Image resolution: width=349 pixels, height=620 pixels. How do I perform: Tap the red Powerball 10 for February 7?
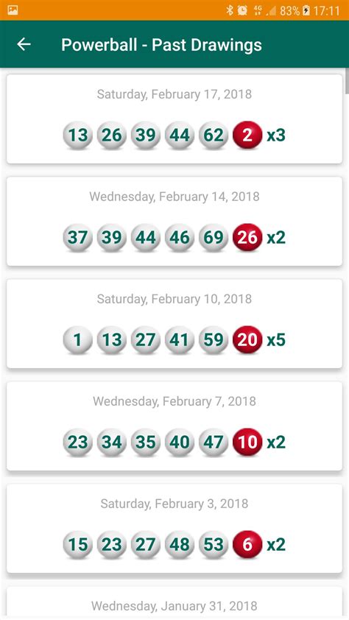[x=247, y=442]
